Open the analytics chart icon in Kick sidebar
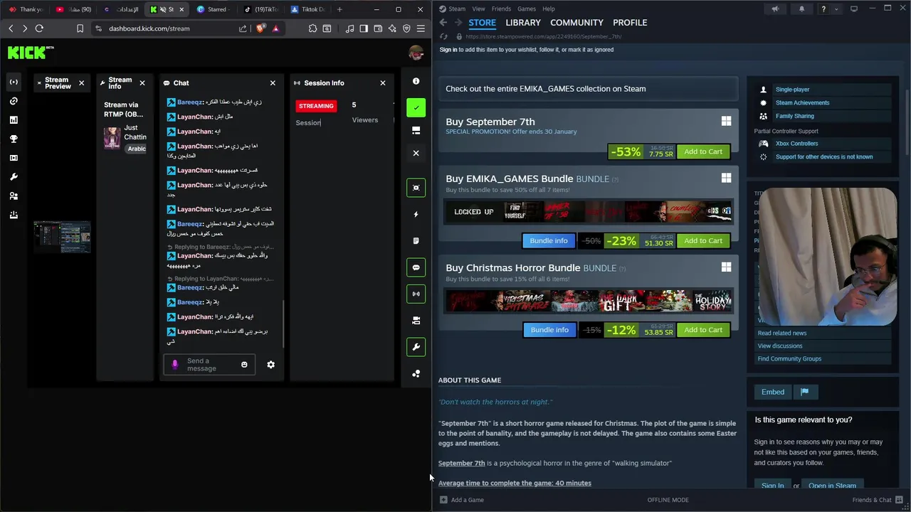This screenshot has width=911, height=512. click(x=14, y=120)
